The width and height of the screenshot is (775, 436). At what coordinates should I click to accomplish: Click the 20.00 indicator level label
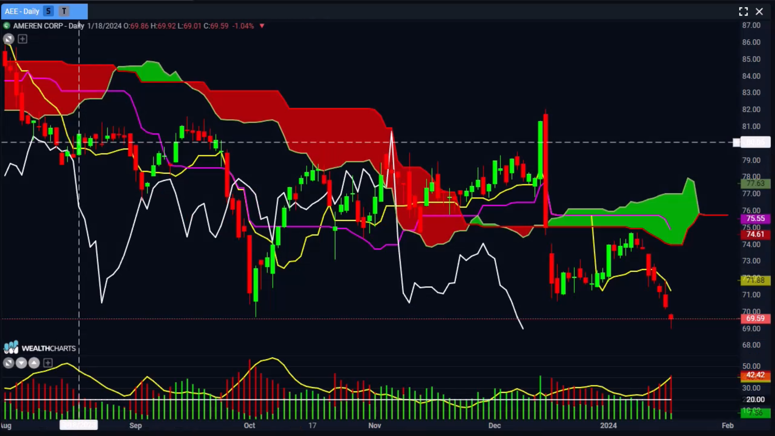[755, 399]
